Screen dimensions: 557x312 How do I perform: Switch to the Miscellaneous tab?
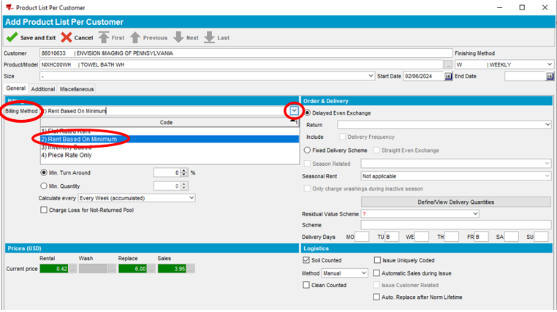(x=77, y=89)
